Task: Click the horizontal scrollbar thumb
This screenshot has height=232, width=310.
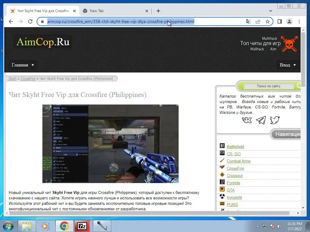Action: click(x=149, y=213)
